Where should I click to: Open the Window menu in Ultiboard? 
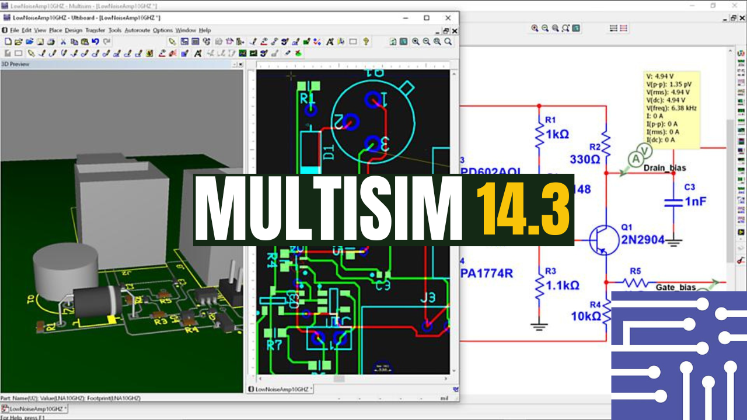point(186,30)
